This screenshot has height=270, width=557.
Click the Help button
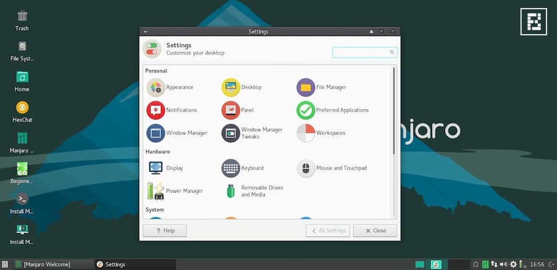pos(165,230)
